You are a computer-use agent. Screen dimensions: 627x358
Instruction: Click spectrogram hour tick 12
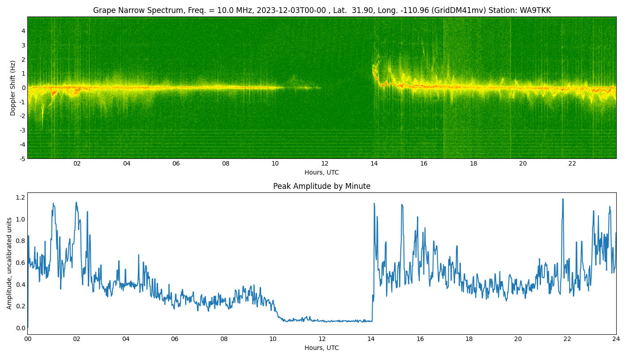[x=325, y=164]
